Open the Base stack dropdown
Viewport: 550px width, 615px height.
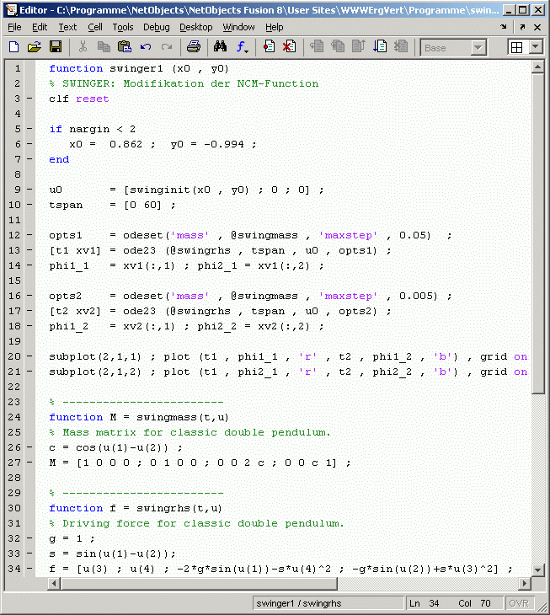click(453, 48)
